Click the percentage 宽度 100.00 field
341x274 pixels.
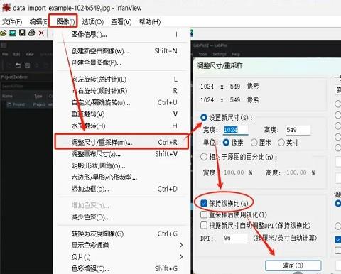pyautogui.click(x=235, y=172)
